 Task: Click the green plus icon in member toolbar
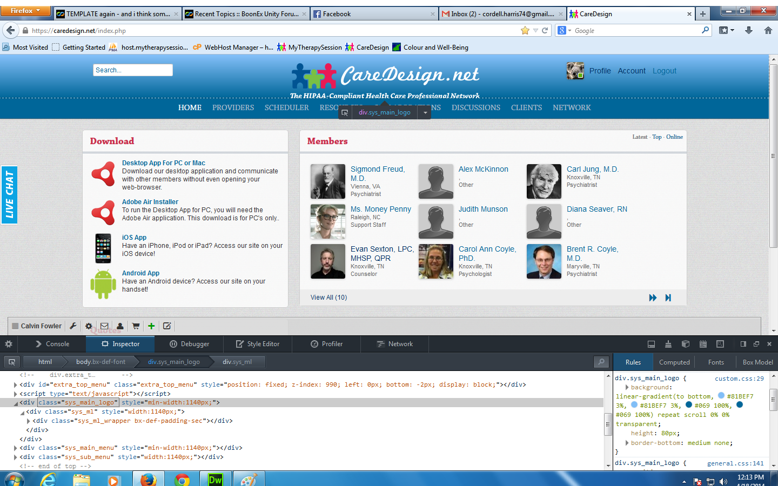151,326
